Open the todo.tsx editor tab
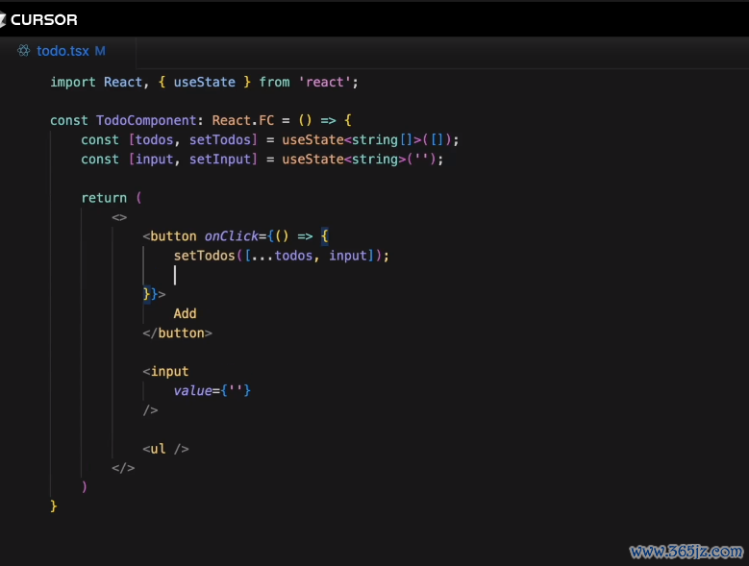This screenshot has height=566, width=749. pos(68,51)
